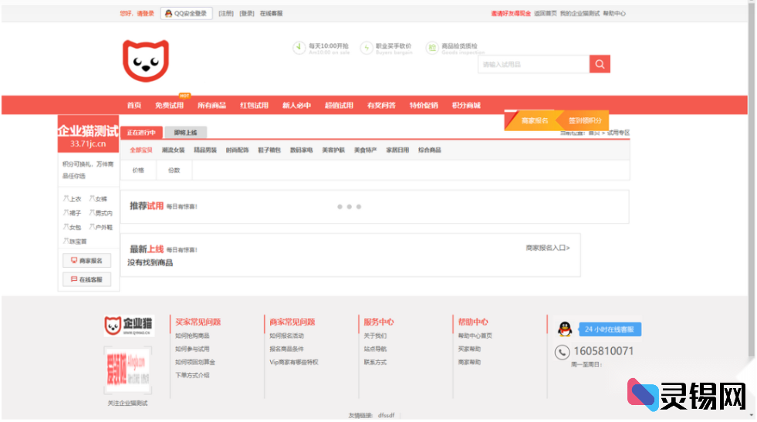
Task: Select the 数码家电 category filter
Action: pos(301,150)
